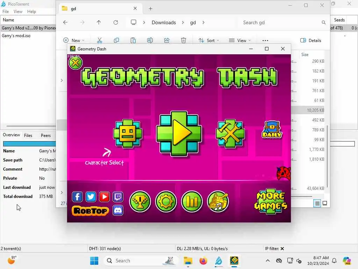This screenshot has height=269, width=358.
Task: Click the Share icon in Explorer toolbar
Action: tap(167, 41)
